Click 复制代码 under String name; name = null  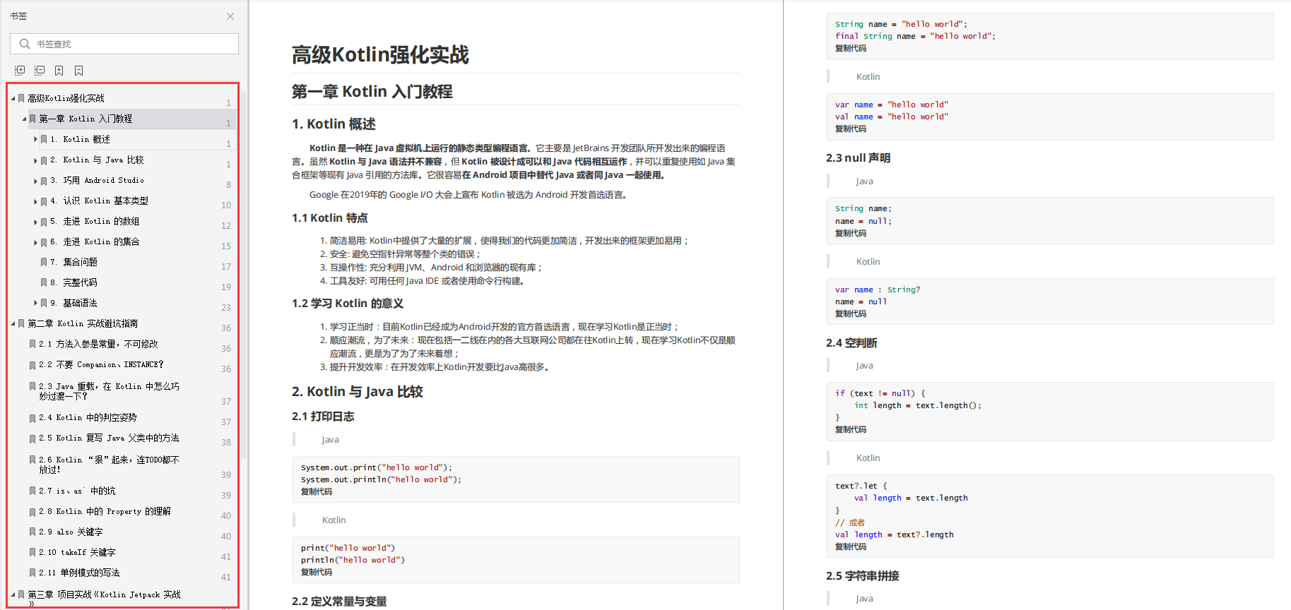[x=851, y=234]
